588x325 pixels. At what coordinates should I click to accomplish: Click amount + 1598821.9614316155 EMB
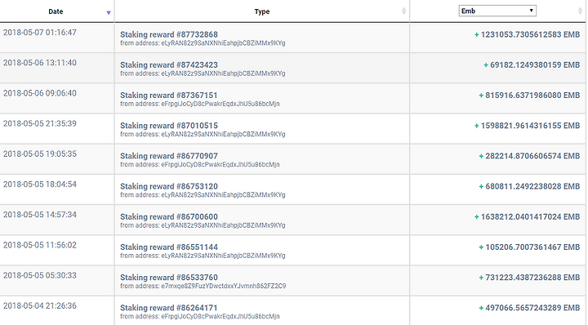coord(527,126)
